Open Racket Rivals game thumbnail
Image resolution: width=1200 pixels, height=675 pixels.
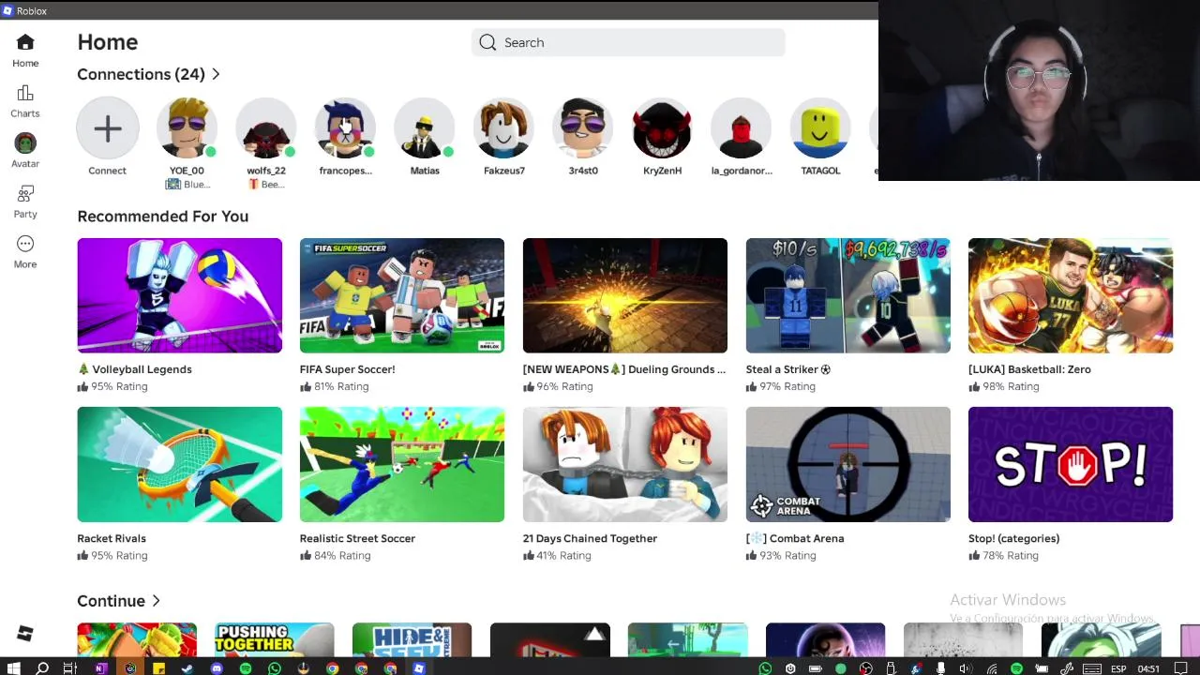pos(179,464)
